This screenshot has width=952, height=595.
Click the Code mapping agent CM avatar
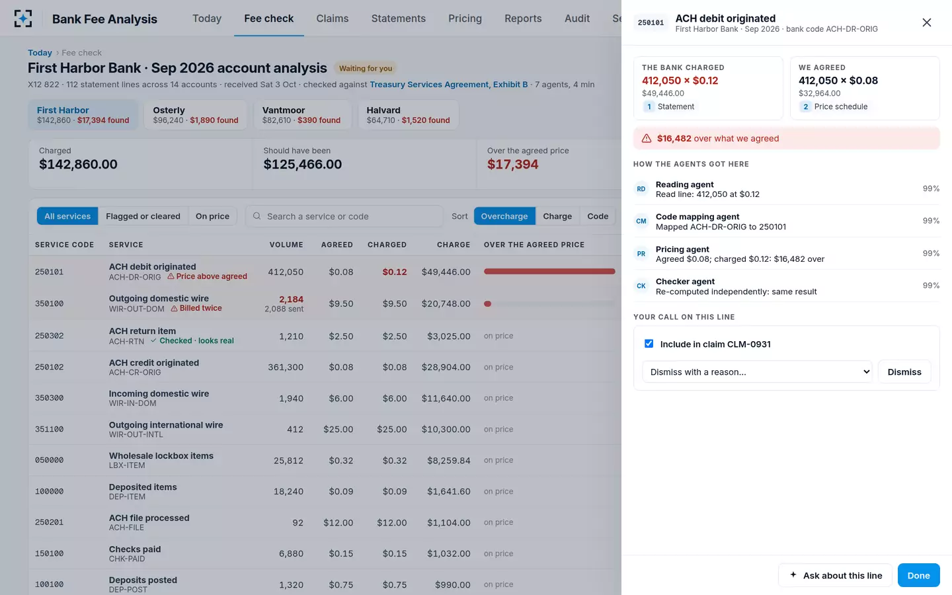point(641,221)
